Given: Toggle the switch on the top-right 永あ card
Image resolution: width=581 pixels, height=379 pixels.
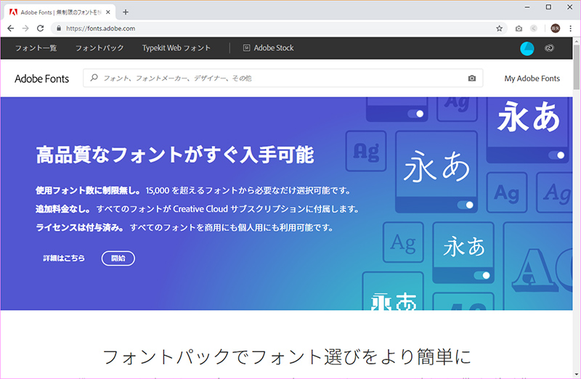Looking at the screenshot, I should [556, 155].
